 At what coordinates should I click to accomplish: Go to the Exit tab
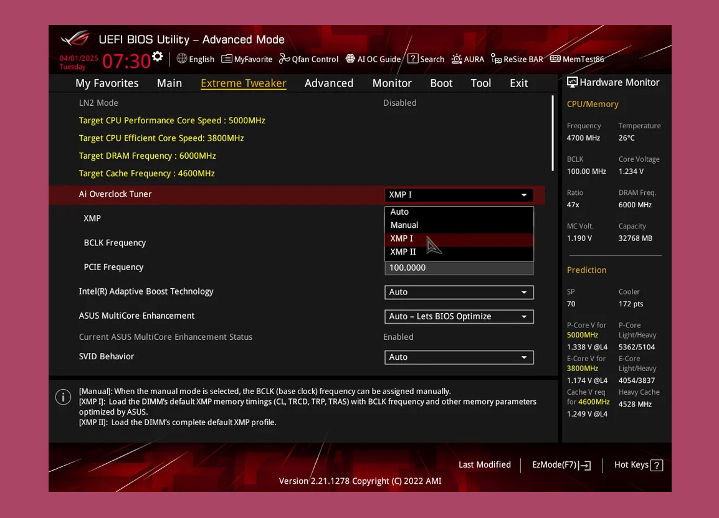[518, 83]
